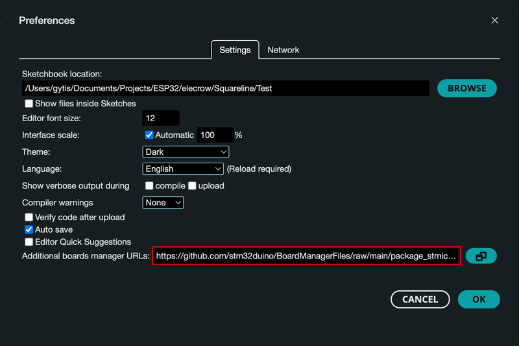Uncheck the Automatic interface scale checkbox

pos(149,135)
